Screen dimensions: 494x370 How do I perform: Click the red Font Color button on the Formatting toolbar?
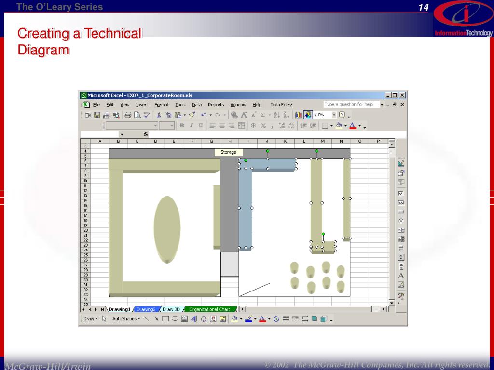(x=353, y=126)
